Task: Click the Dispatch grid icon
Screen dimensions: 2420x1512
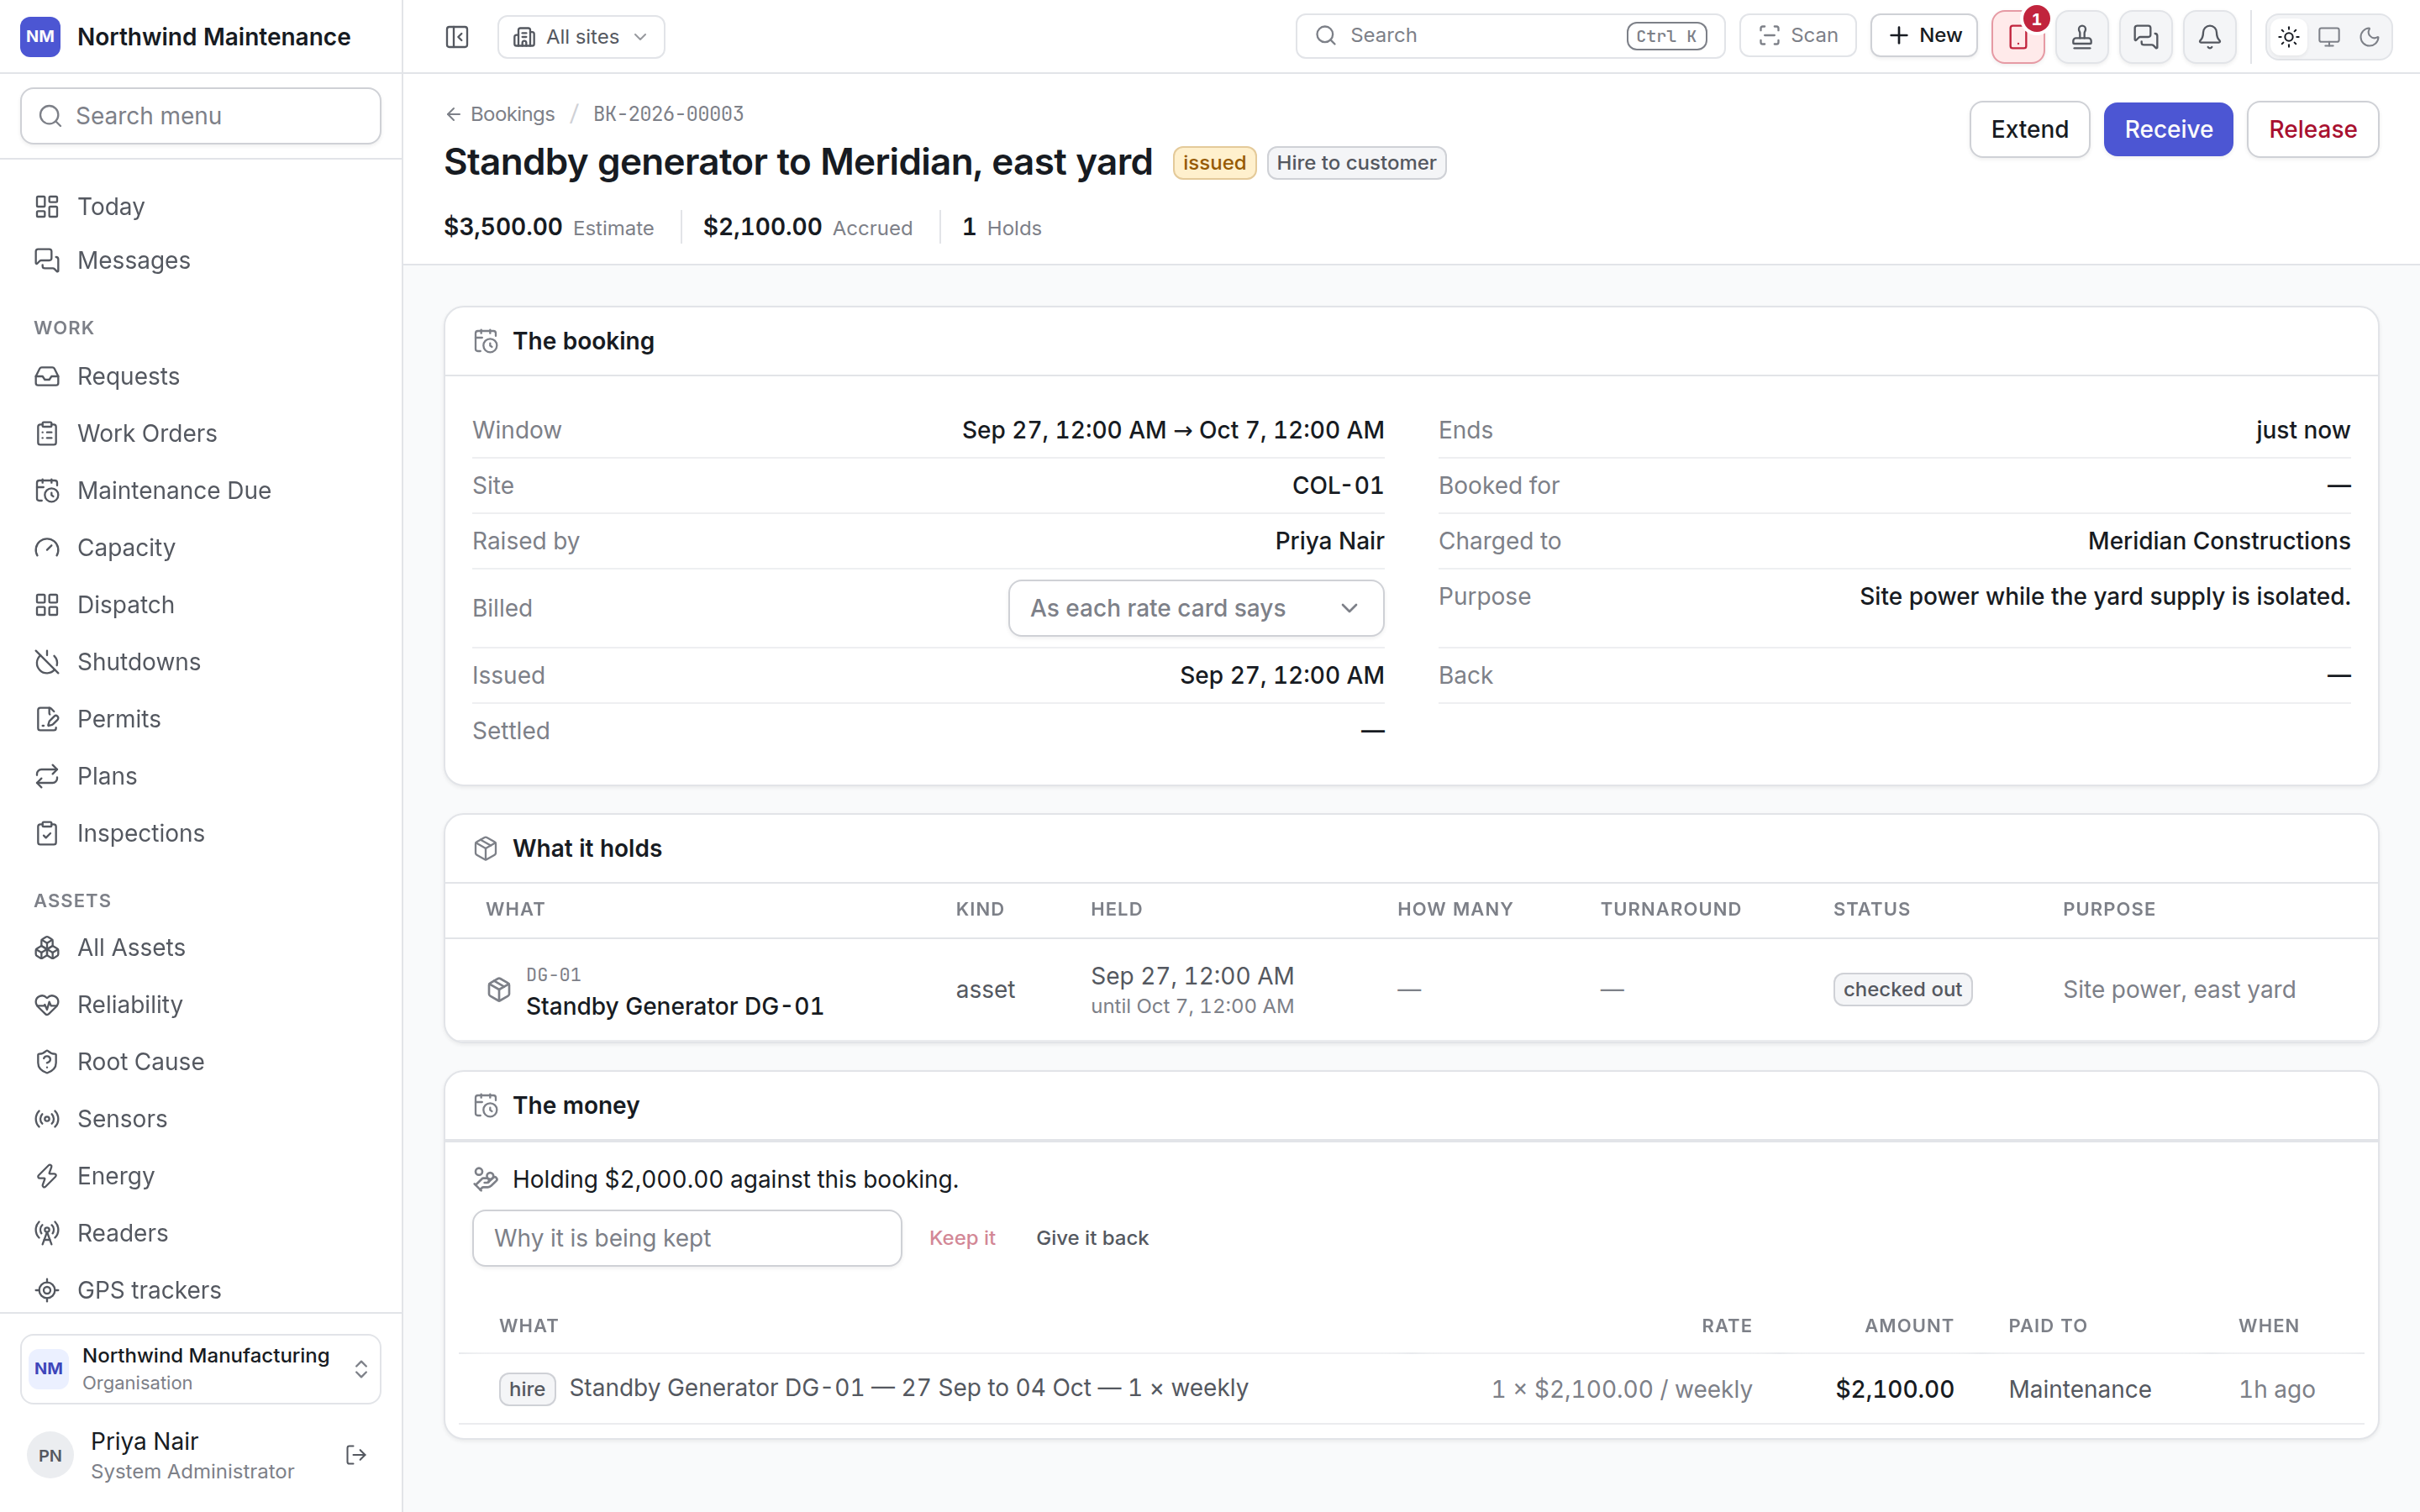Action: [47, 604]
